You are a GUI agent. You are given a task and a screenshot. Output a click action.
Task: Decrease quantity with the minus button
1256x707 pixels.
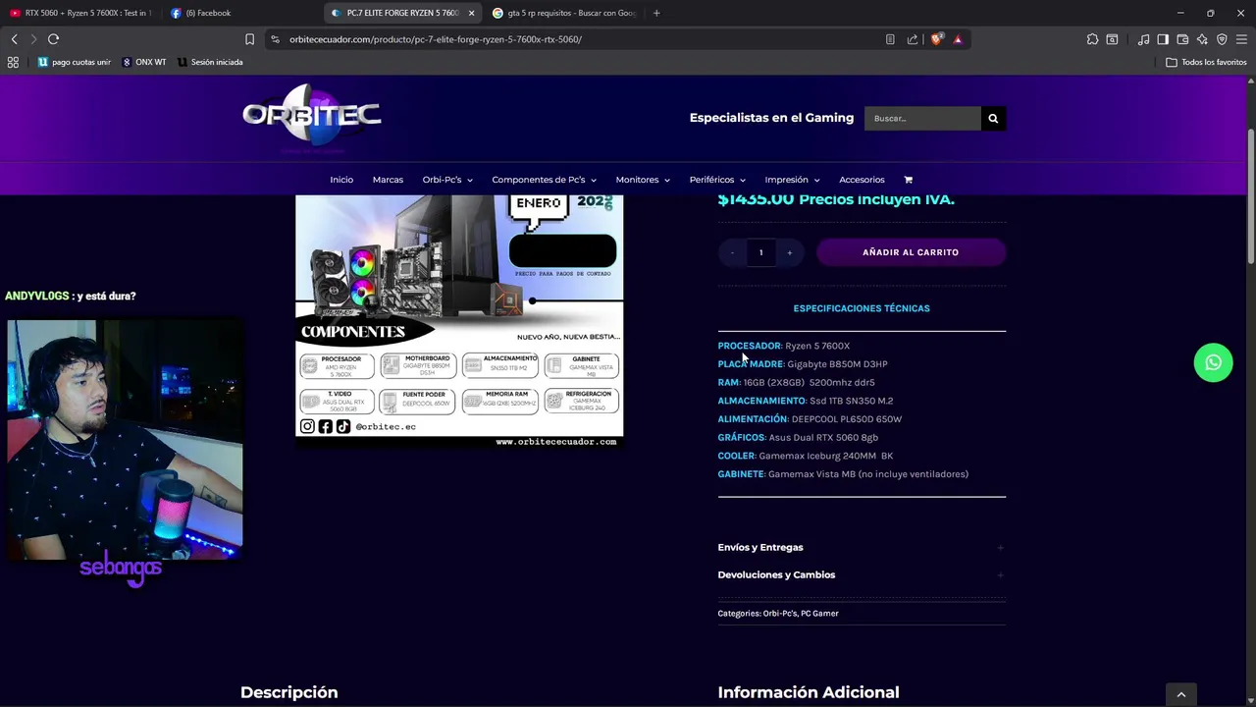[732, 252]
